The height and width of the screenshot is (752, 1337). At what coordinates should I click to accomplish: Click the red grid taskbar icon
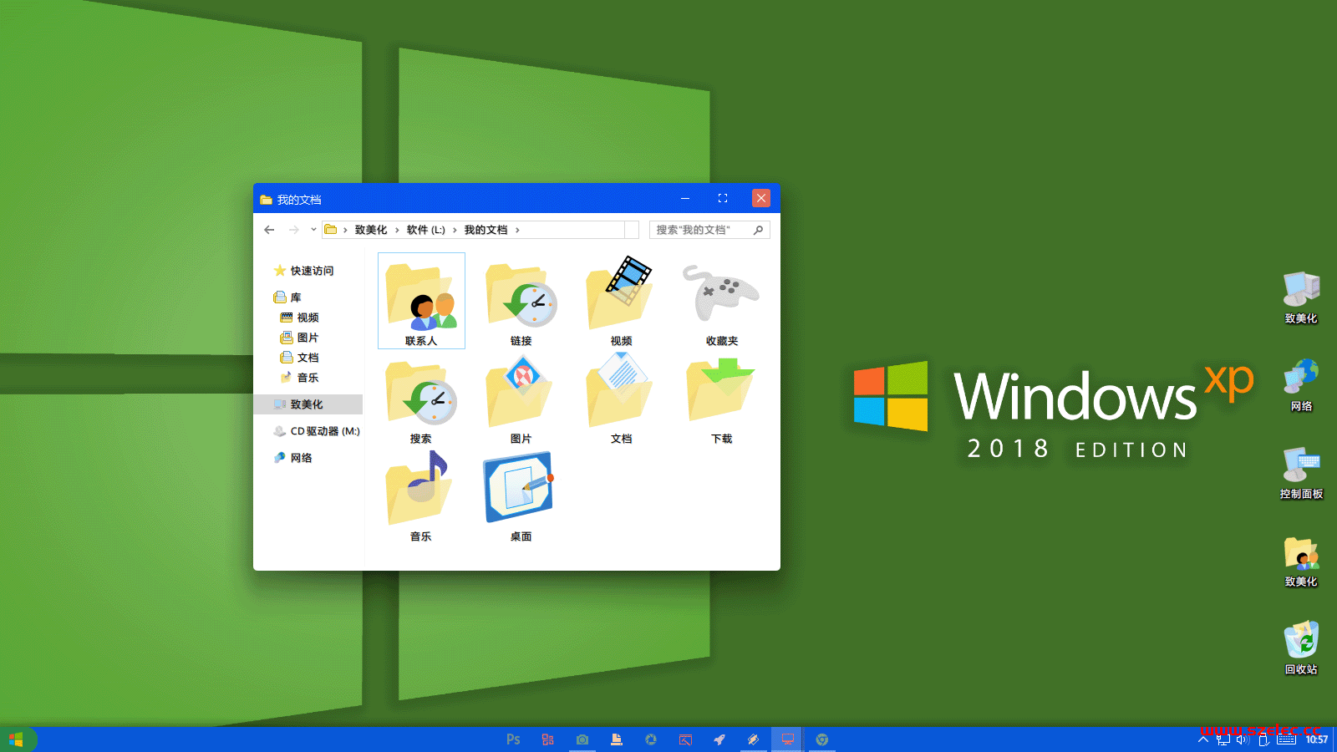547,739
